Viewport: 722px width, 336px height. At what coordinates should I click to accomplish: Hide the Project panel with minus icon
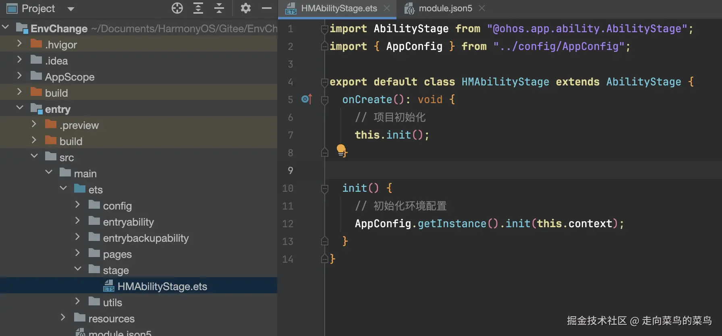click(x=267, y=8)
